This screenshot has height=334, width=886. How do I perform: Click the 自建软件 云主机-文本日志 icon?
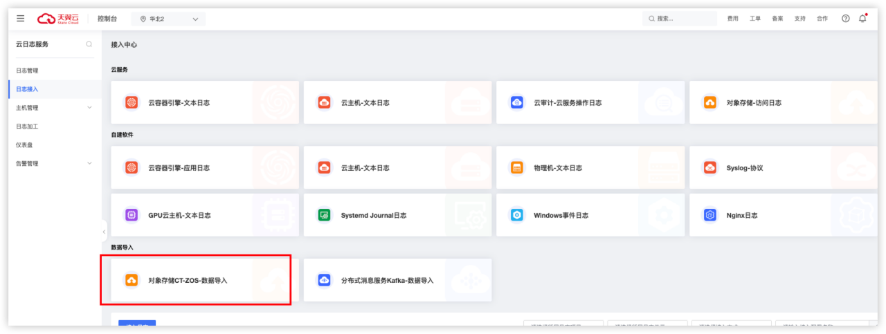[x=324, y=167]
